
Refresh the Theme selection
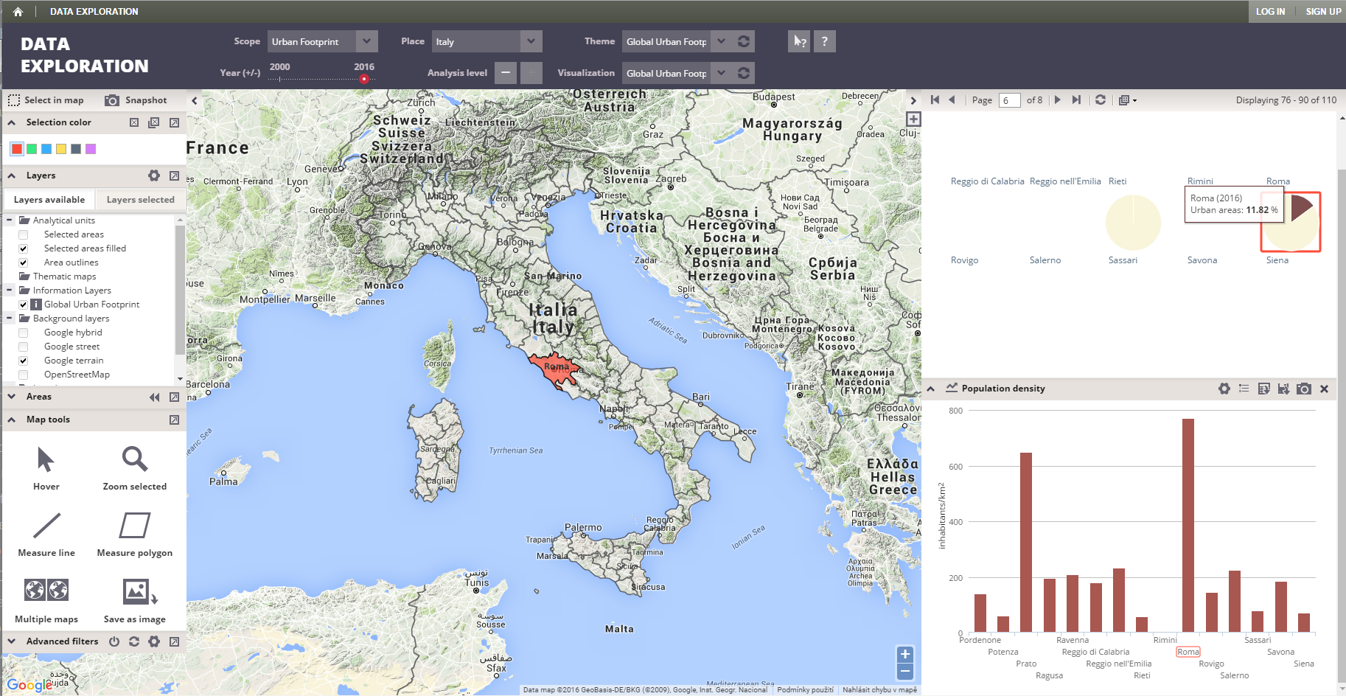click(744, 41)
